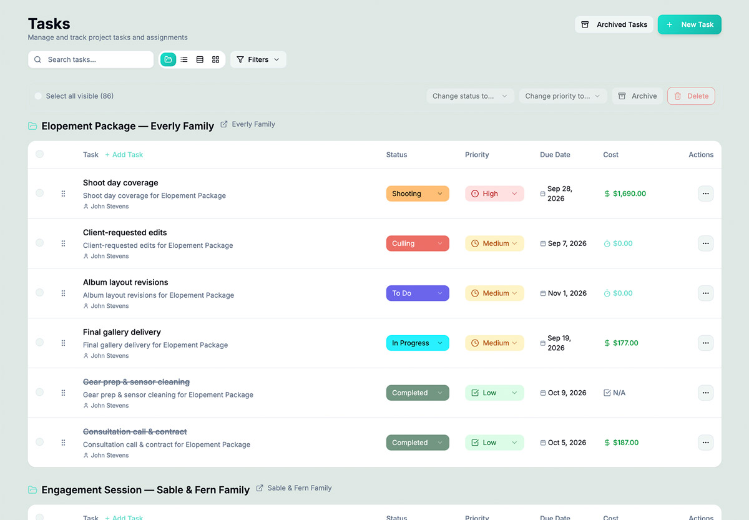Click the Nov 1, 2026 due date
749x520 pixels.
567,293
